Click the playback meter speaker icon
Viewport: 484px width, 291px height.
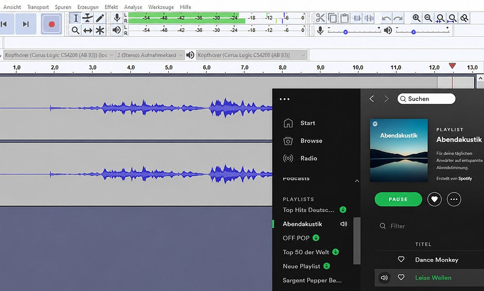[117, 30]
